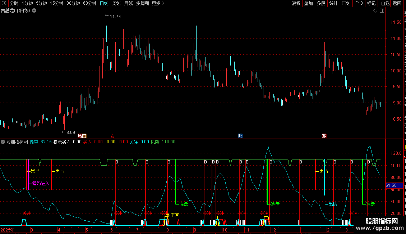Click the 筹码进入 signal label
The height and width of the screenshot is (234, 406).
(x=41, y=183)
